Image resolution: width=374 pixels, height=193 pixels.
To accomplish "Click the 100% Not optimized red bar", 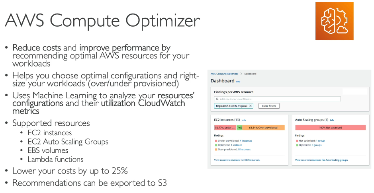I will 330,128.
